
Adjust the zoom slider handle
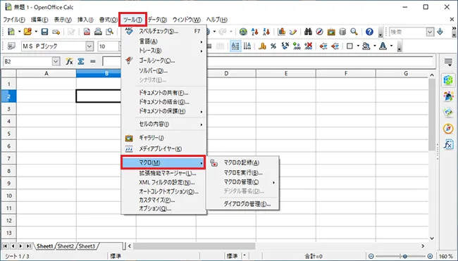(x=405, y=256)
